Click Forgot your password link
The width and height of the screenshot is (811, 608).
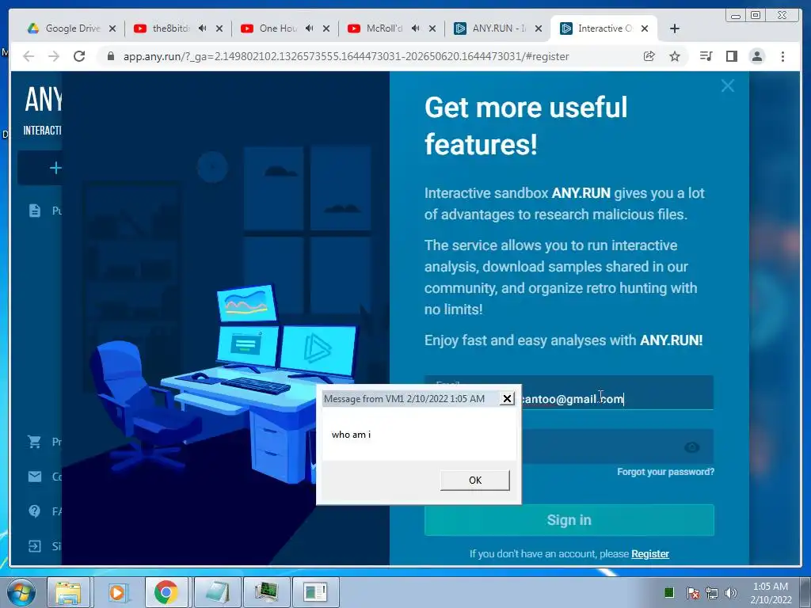(x=665, y=472)
